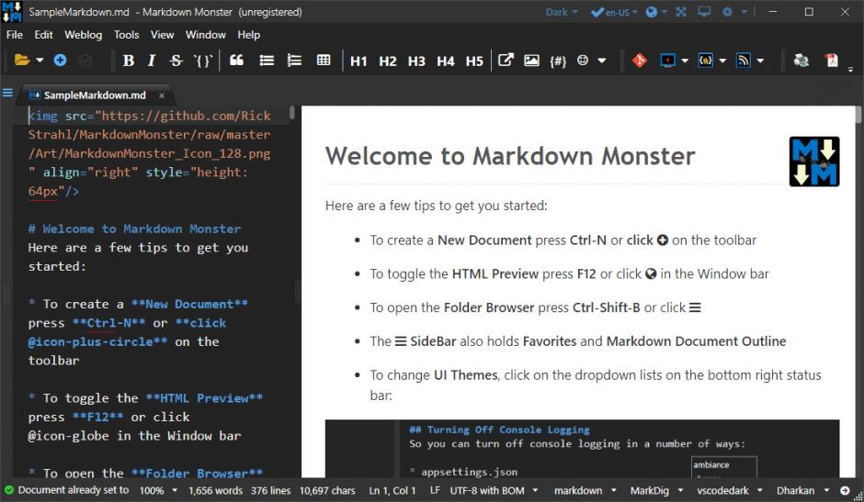The width and height of the screenshot is (864, 502).
Task: Insert code block with {#} icon
Action: click(558, 61)
